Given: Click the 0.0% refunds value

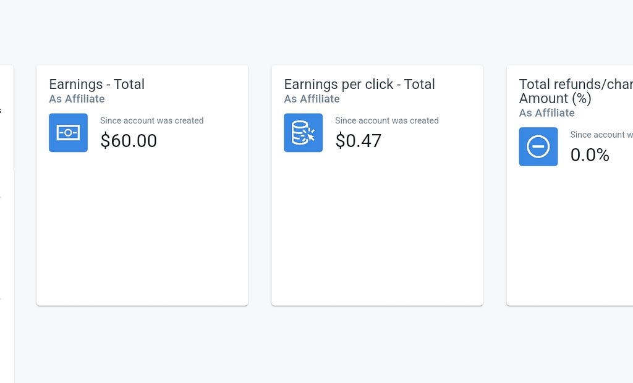Looking at the screenshot, I should pos(590,155).
